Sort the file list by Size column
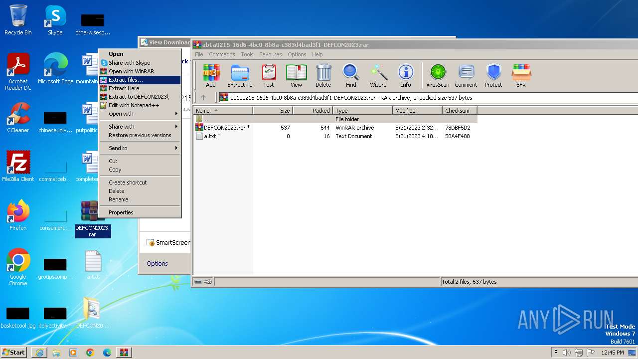 [x=273, y=111]
